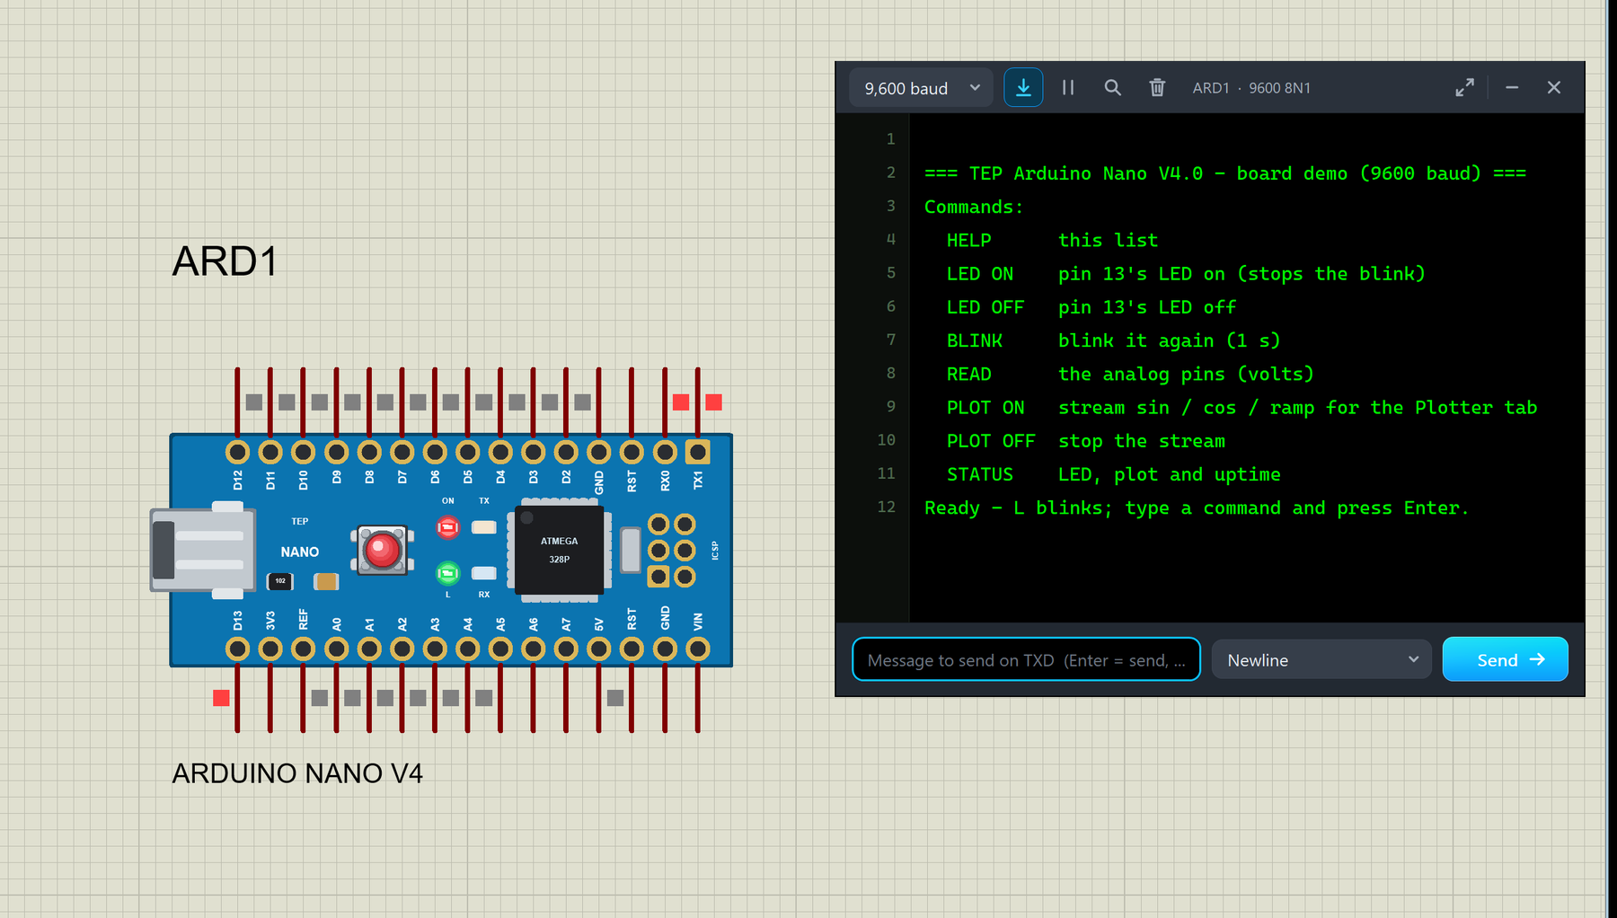Viewport: 1617px width, 918px height.
Task: Select the ARD1 component label
Action: point(225,261)
